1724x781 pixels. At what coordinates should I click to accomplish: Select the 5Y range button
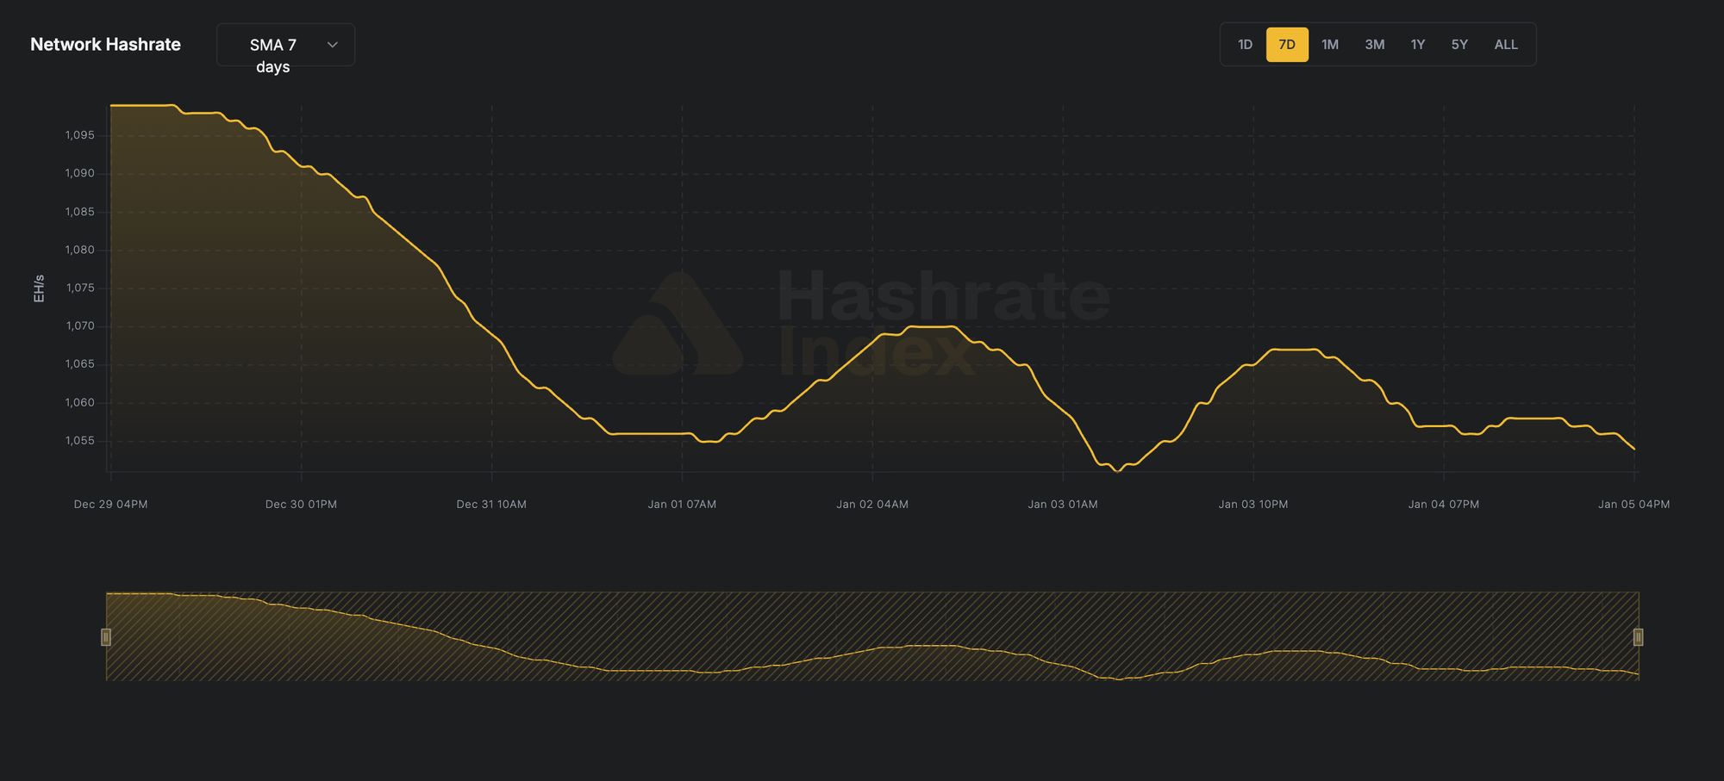(x=1459, y=44)
